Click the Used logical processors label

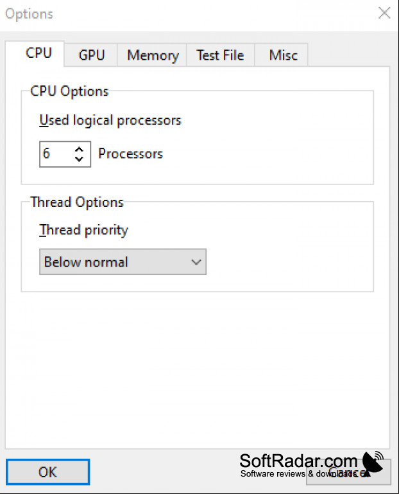tap(110, 120)
